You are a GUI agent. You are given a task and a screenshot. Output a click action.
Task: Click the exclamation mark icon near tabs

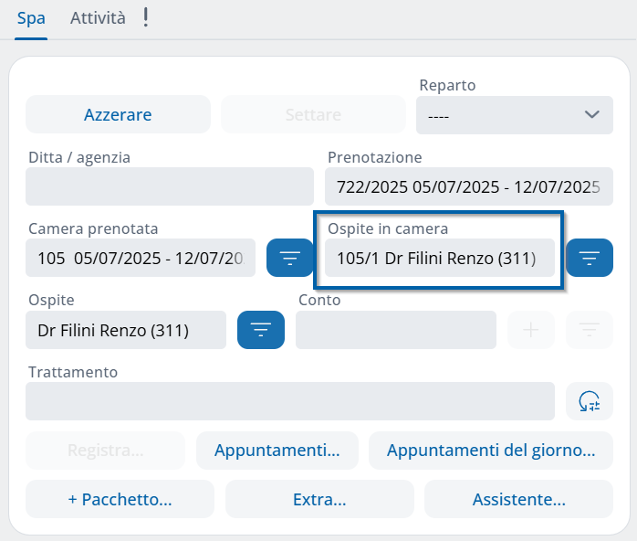pyautogui.click(x=146, y=18)
